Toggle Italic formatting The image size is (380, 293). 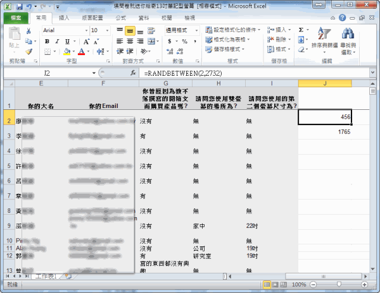57,41
